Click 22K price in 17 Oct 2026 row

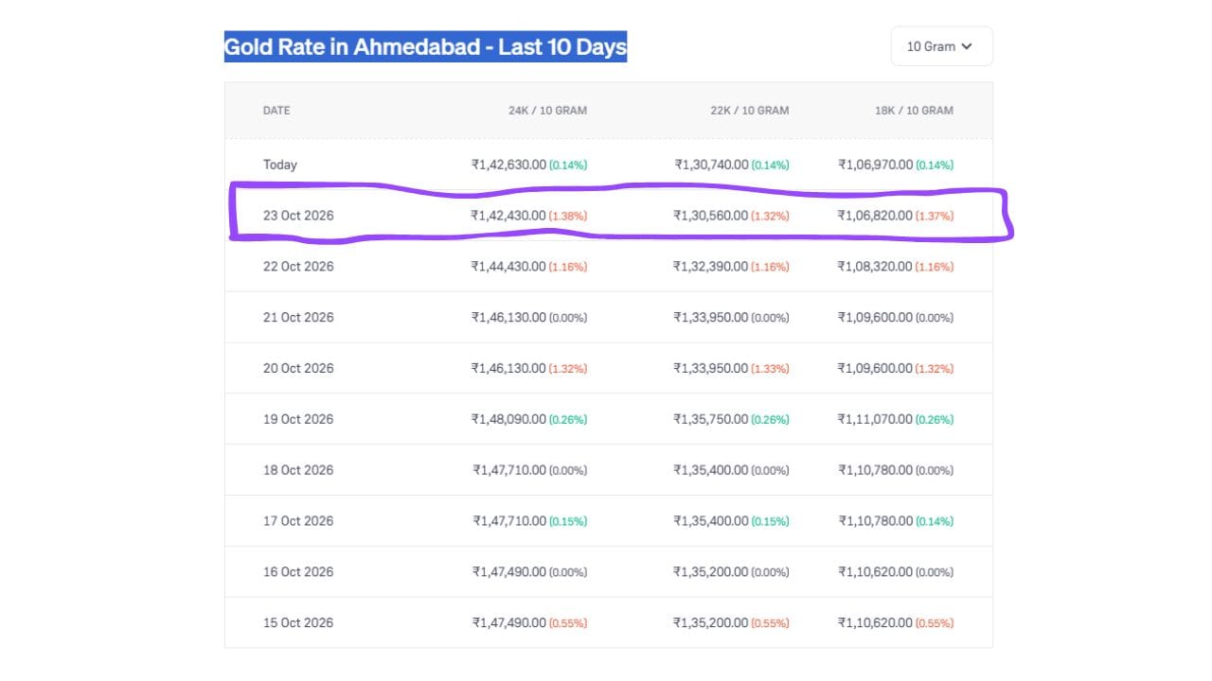coord(711,521)
